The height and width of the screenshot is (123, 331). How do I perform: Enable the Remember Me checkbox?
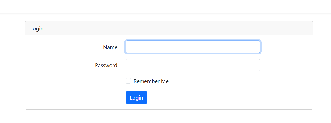(128, 81)
